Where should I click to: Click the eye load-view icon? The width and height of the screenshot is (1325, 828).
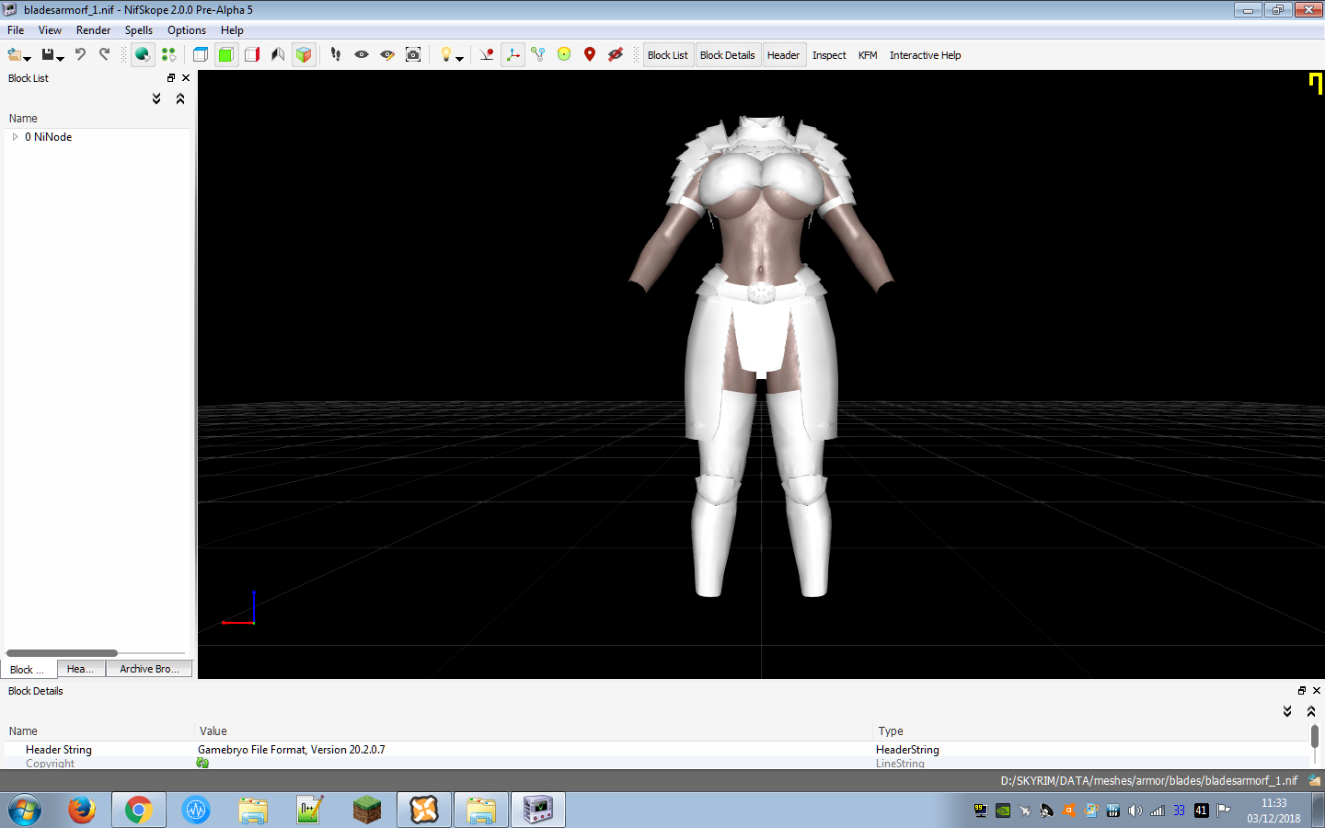tap(362, 55)
